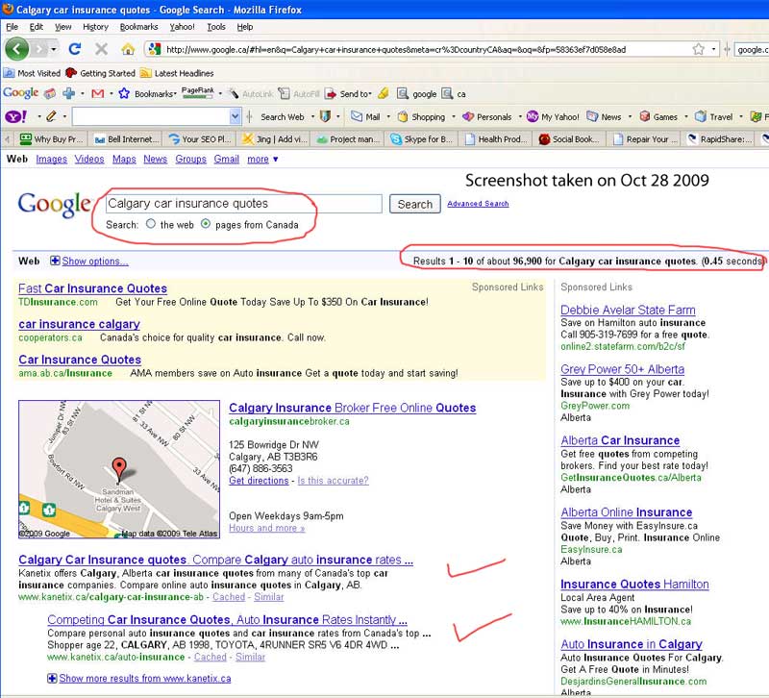Open Yahoo Travel toolbar button

pyautogui.click(x=714, y=116)
